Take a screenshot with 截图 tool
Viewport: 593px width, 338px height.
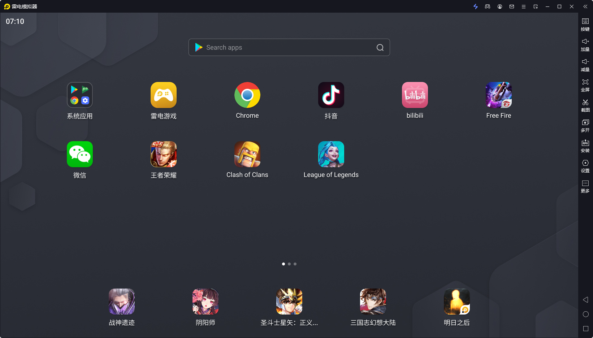click(585, 105)
